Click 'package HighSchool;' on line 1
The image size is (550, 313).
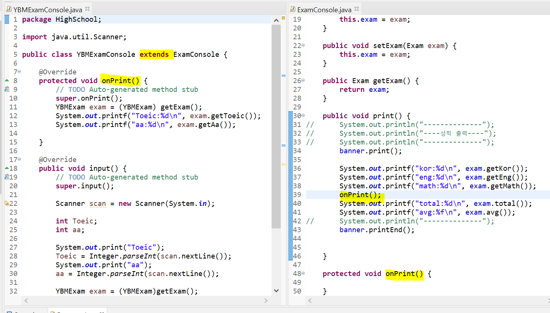tap(62, 19)
